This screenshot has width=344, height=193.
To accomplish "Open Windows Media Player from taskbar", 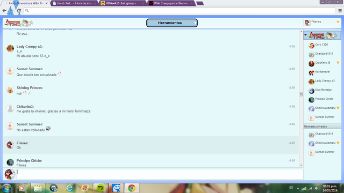I will (x=21, y=188).
